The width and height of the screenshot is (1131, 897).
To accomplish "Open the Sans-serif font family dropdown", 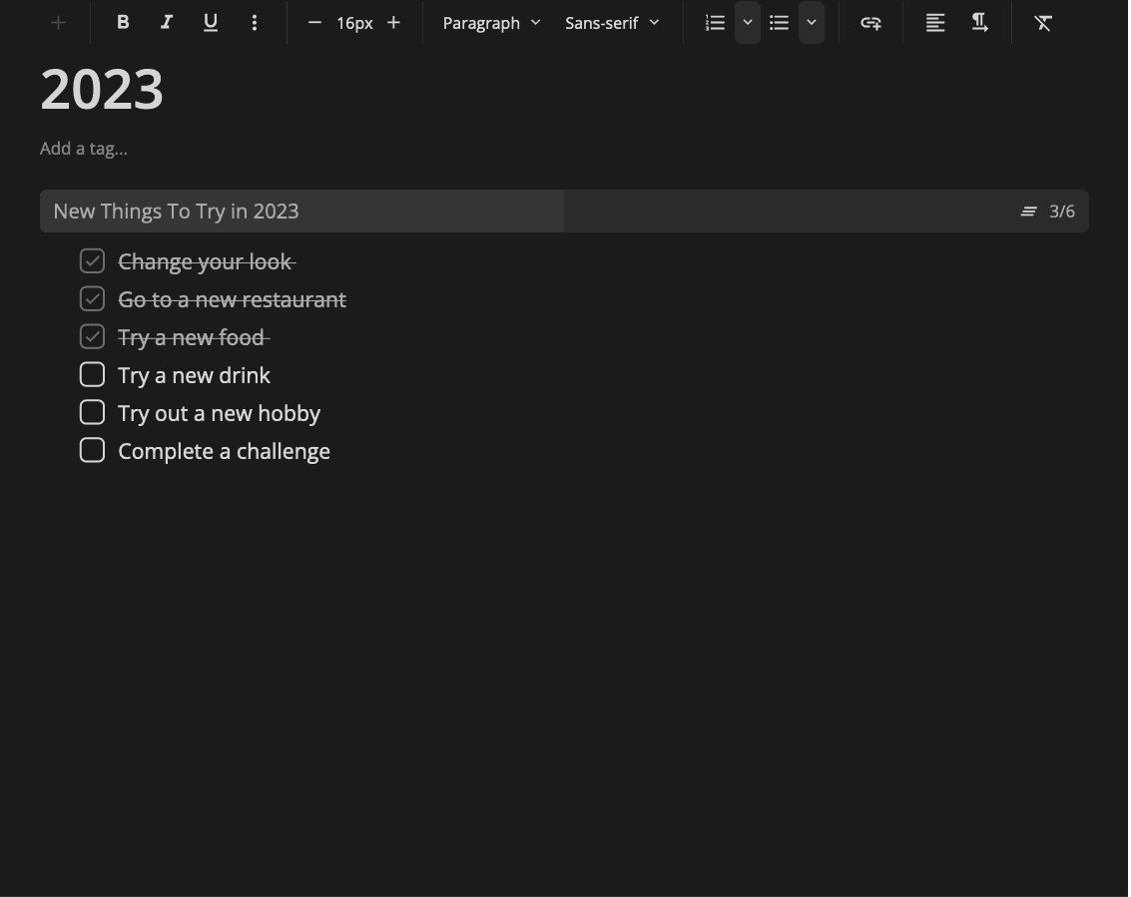I will coord(612,22).
